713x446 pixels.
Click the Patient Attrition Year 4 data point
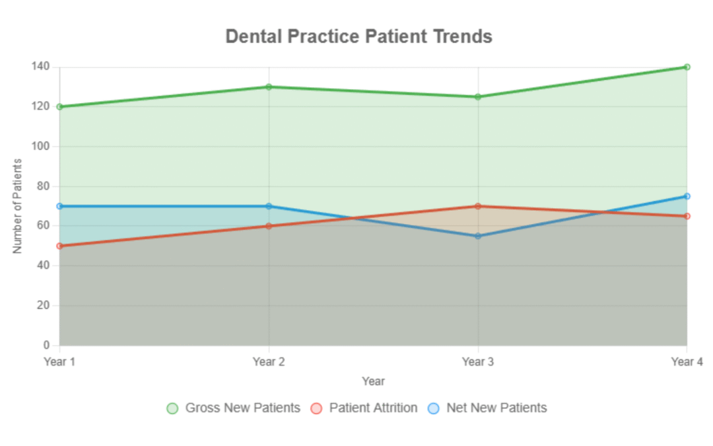pos(687,216)
